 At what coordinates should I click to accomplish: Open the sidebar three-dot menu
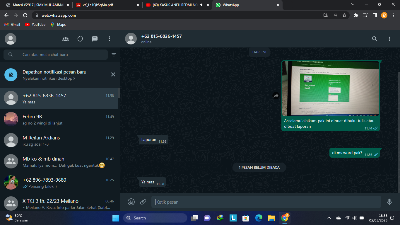[110, 39]
